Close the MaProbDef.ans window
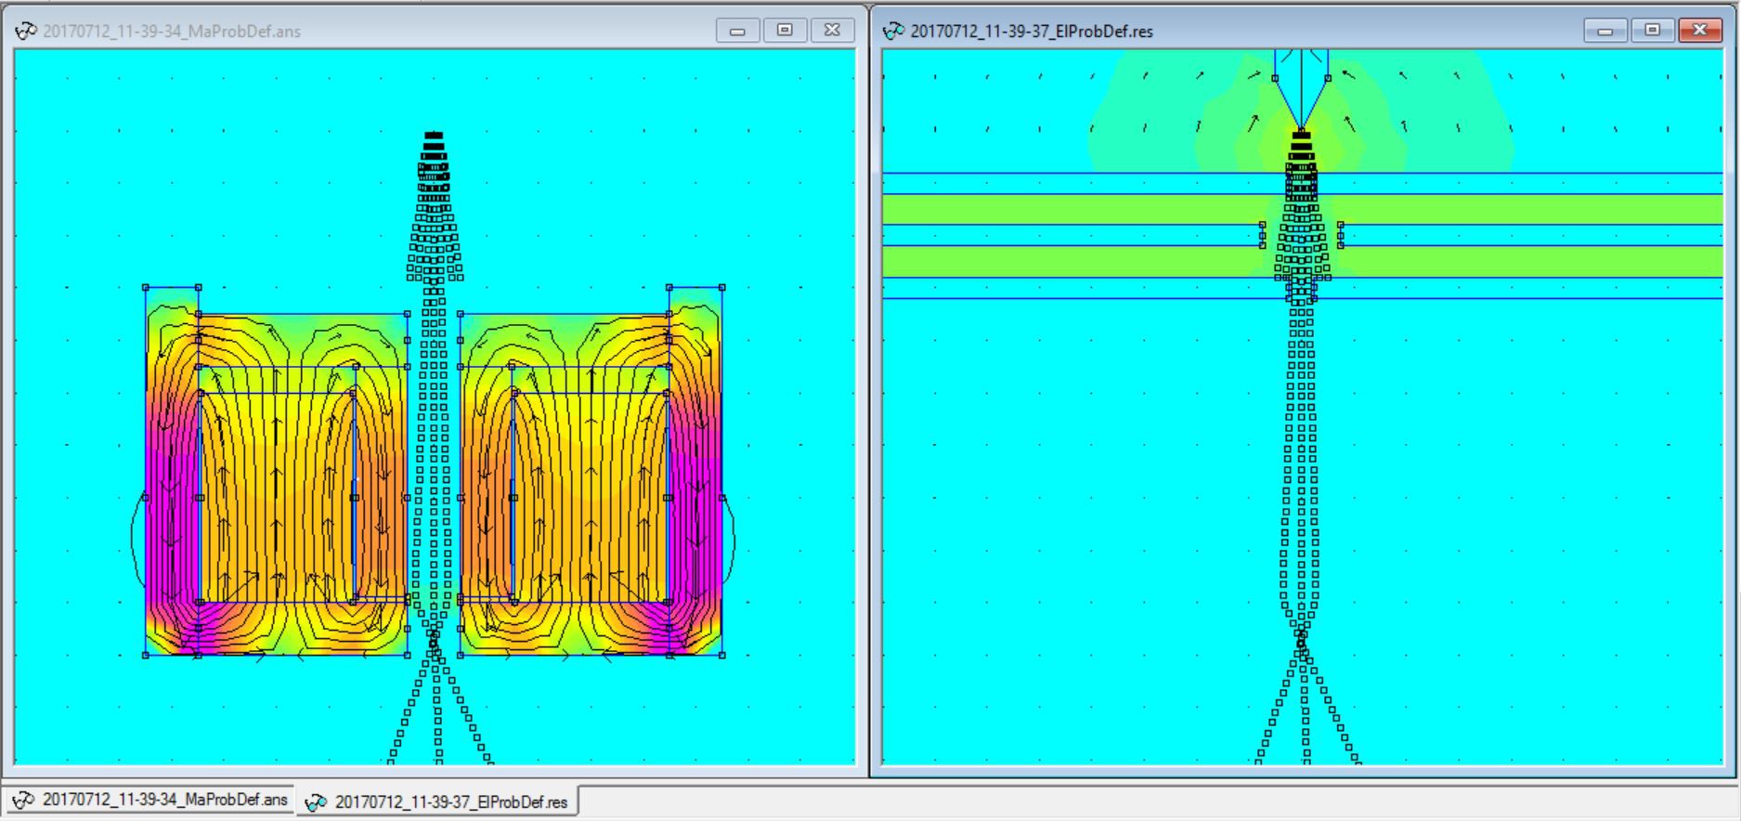The width and height of the screenshot is (1741, 821). 833,31
